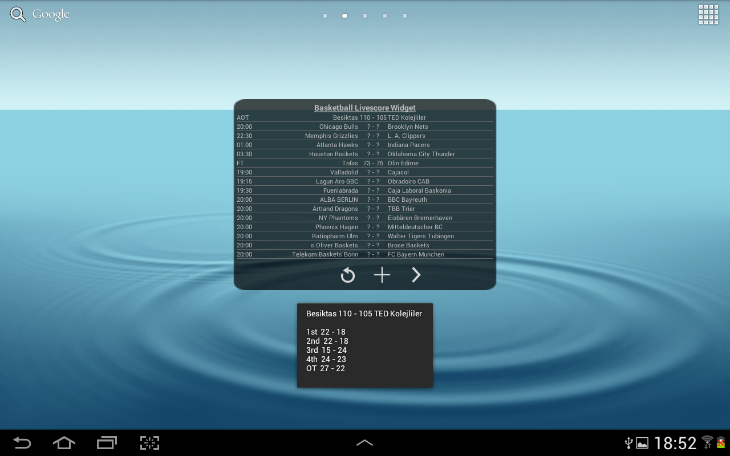Tap the Wi-Fi signal status icon
The image size is (730, 456).
[707, 442]
